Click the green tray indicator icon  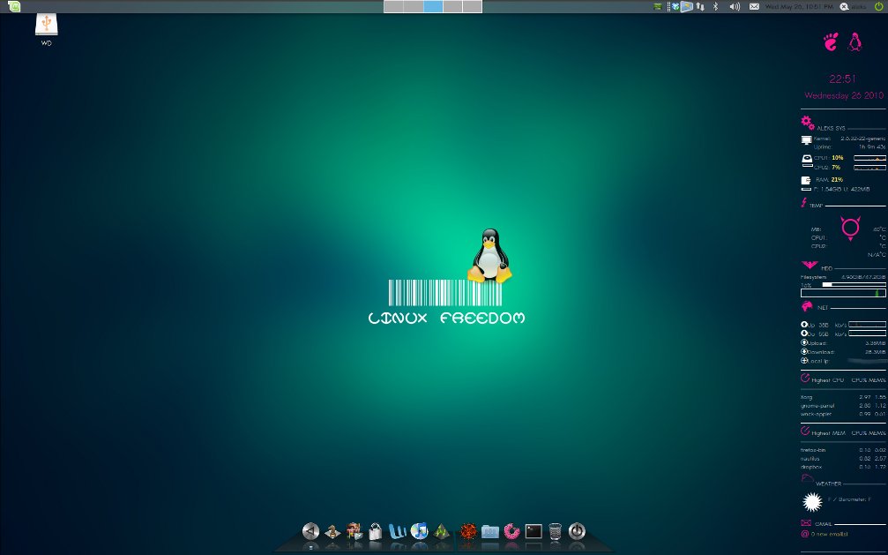tap(658, 7)
